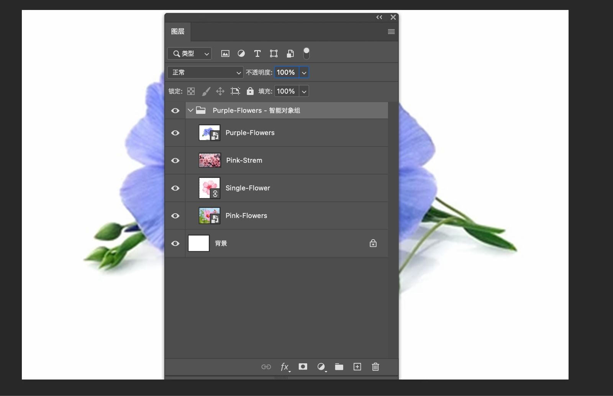Lock all padlock icon
613x396 pixels.
250,91
